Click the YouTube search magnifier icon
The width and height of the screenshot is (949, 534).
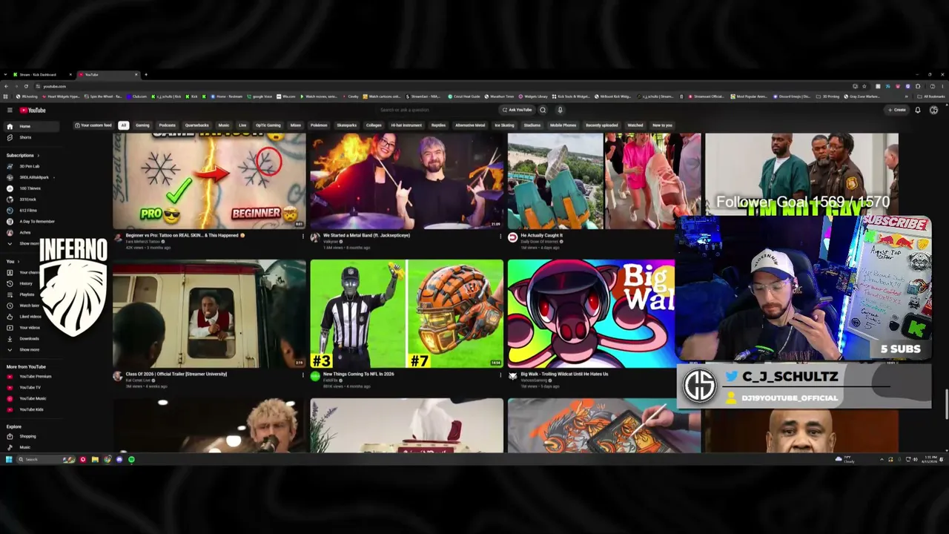pyautogui.click(x=543, y=110)
